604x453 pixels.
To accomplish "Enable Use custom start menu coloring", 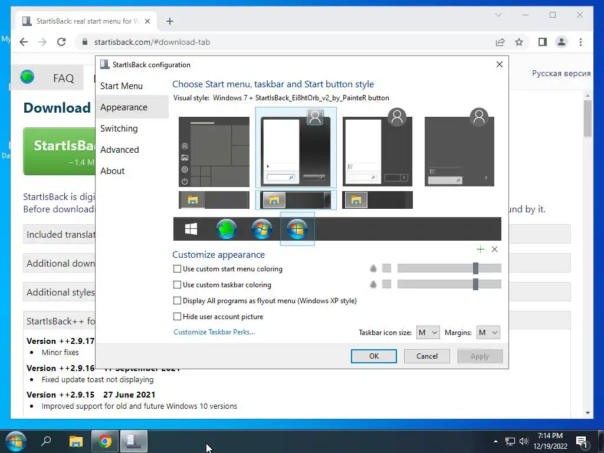I will tap(177, 269).
